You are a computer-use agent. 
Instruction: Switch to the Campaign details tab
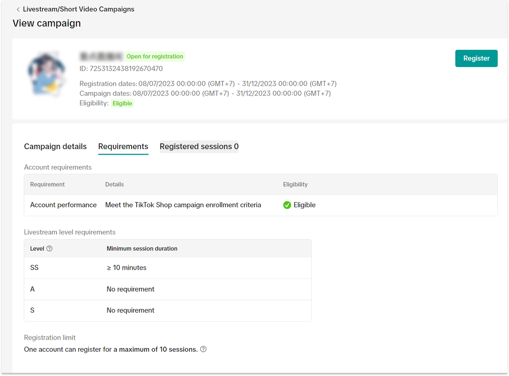(55, 146)
